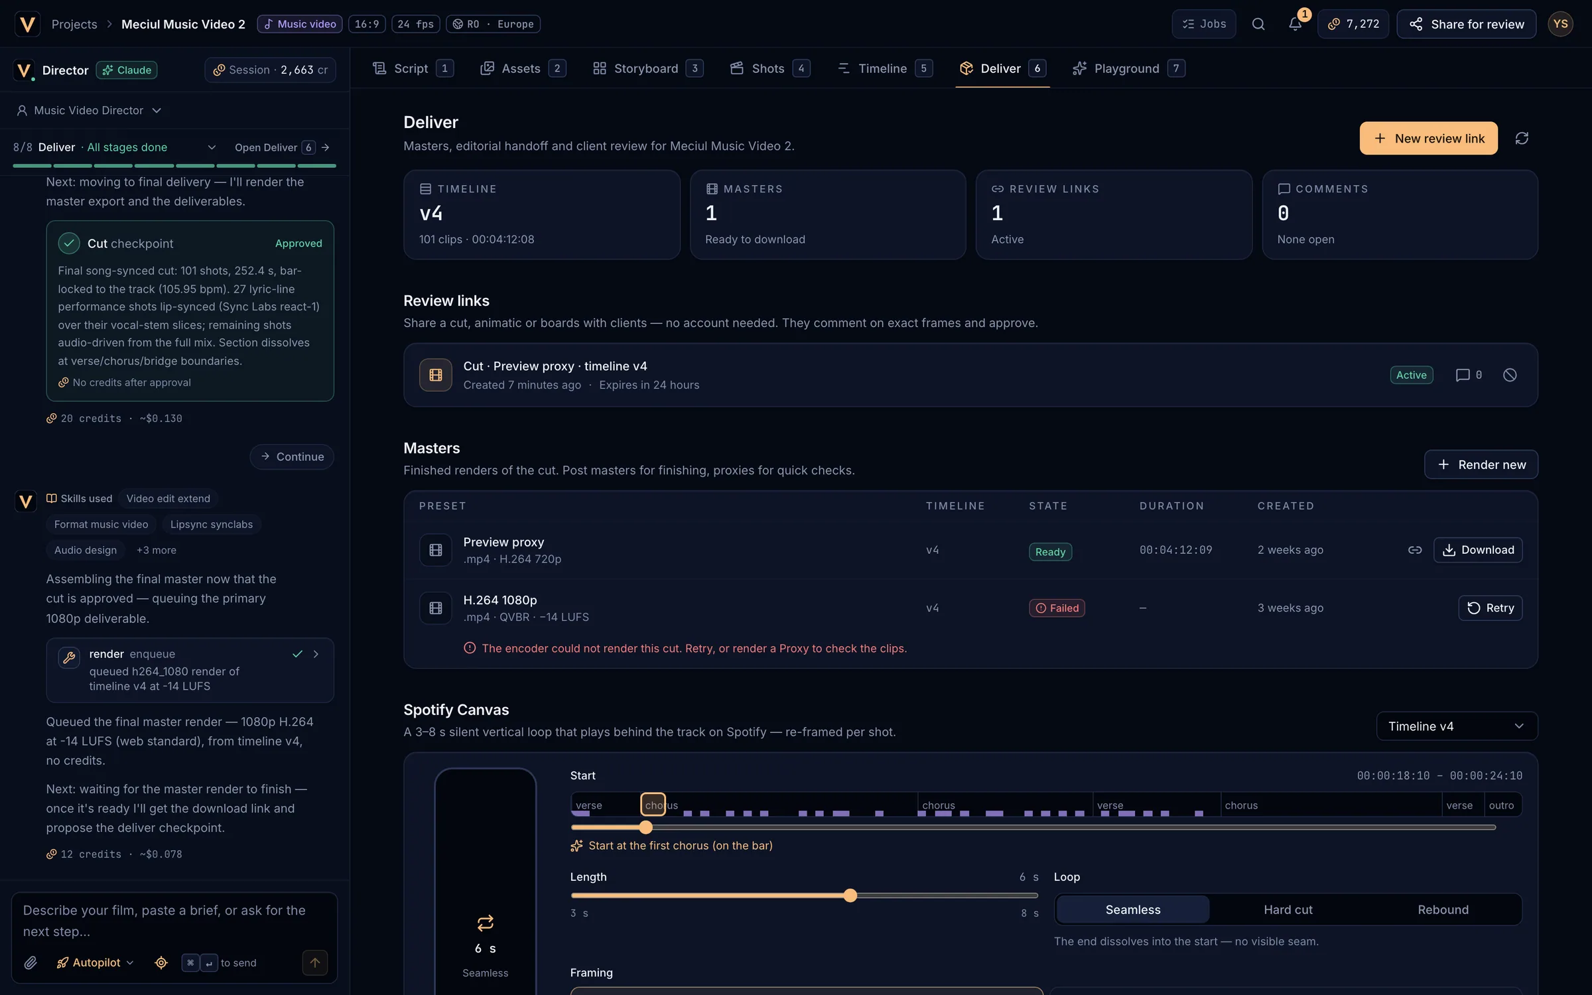Open the notifications bell
1592x995 pixels.
1295,24
